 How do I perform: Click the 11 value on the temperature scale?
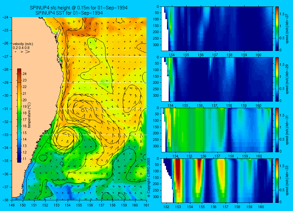(24, 159)
